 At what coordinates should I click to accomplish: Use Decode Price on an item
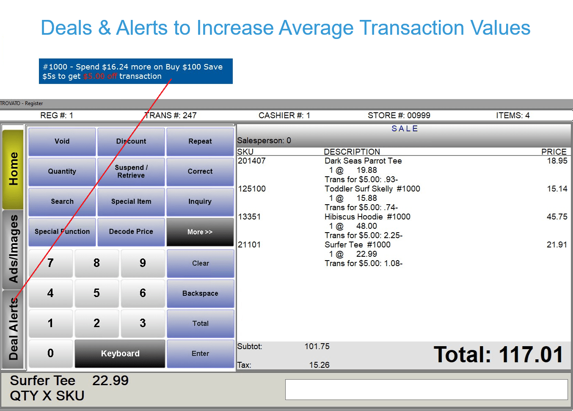click(x=131, y=232)
